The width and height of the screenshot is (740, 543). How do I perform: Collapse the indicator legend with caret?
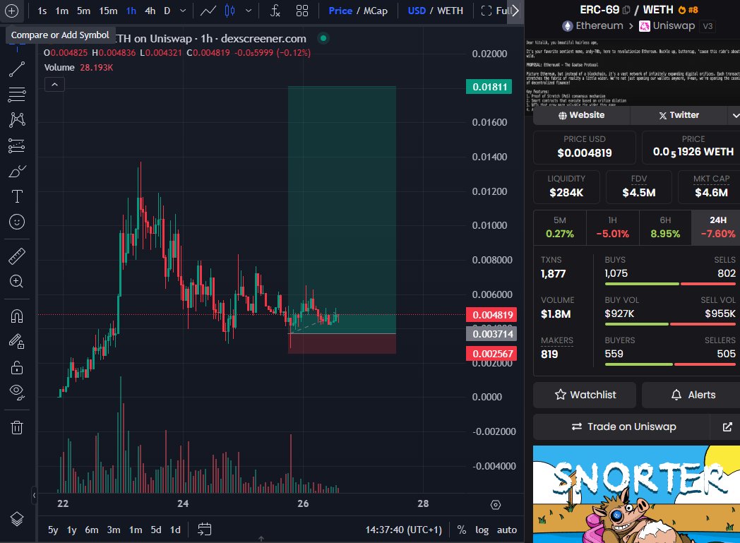pyautogui.click(x=55, y=85)
